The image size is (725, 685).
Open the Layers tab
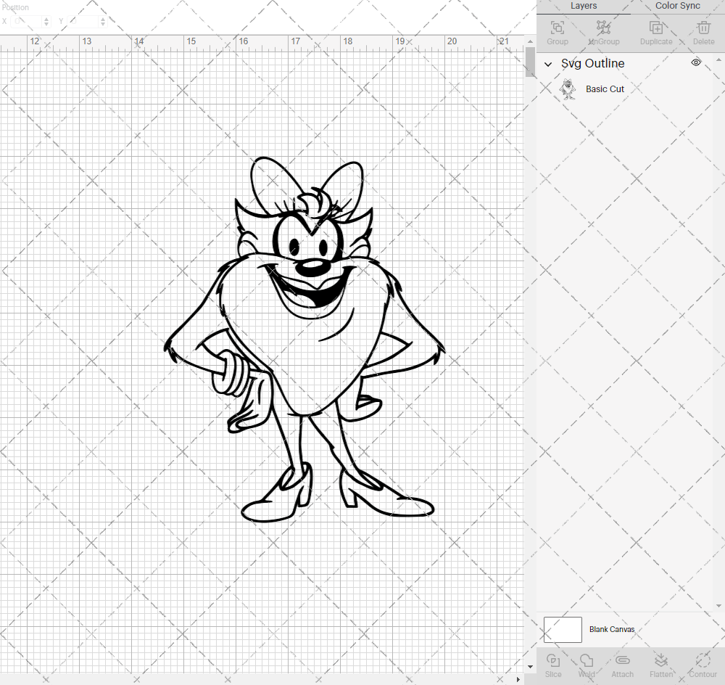(x=584, y=6)
